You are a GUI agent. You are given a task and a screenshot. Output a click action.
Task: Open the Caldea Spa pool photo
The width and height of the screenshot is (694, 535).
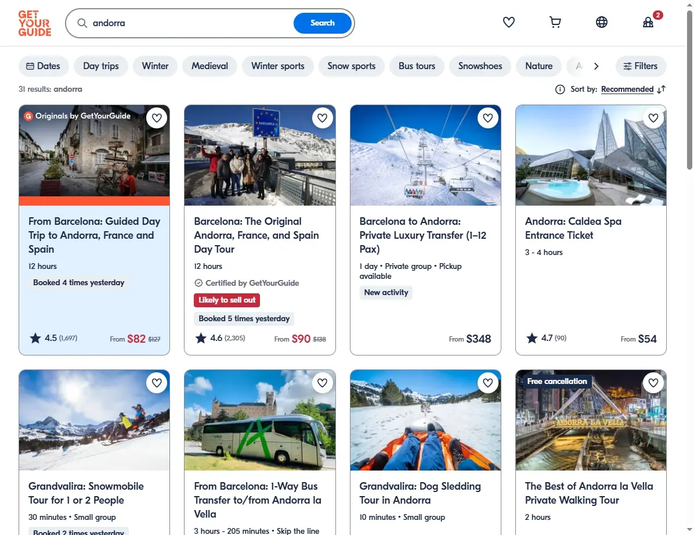click(591, 155)
